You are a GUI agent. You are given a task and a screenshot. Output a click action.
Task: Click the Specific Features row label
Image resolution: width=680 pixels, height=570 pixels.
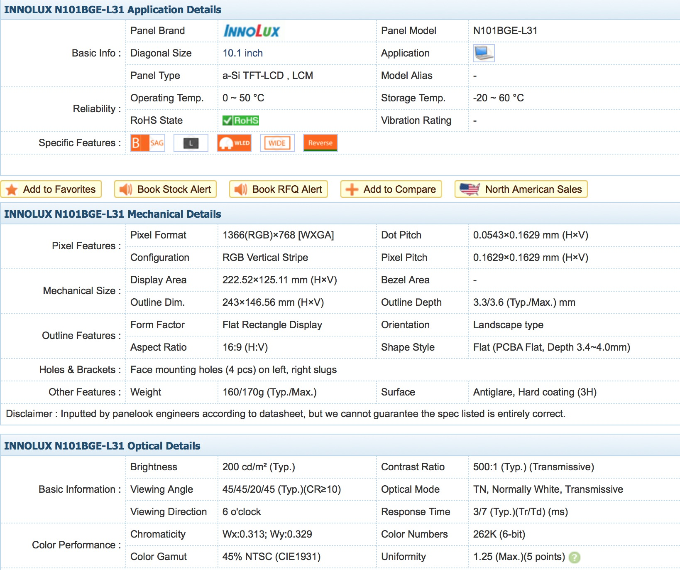pos(80,143)
